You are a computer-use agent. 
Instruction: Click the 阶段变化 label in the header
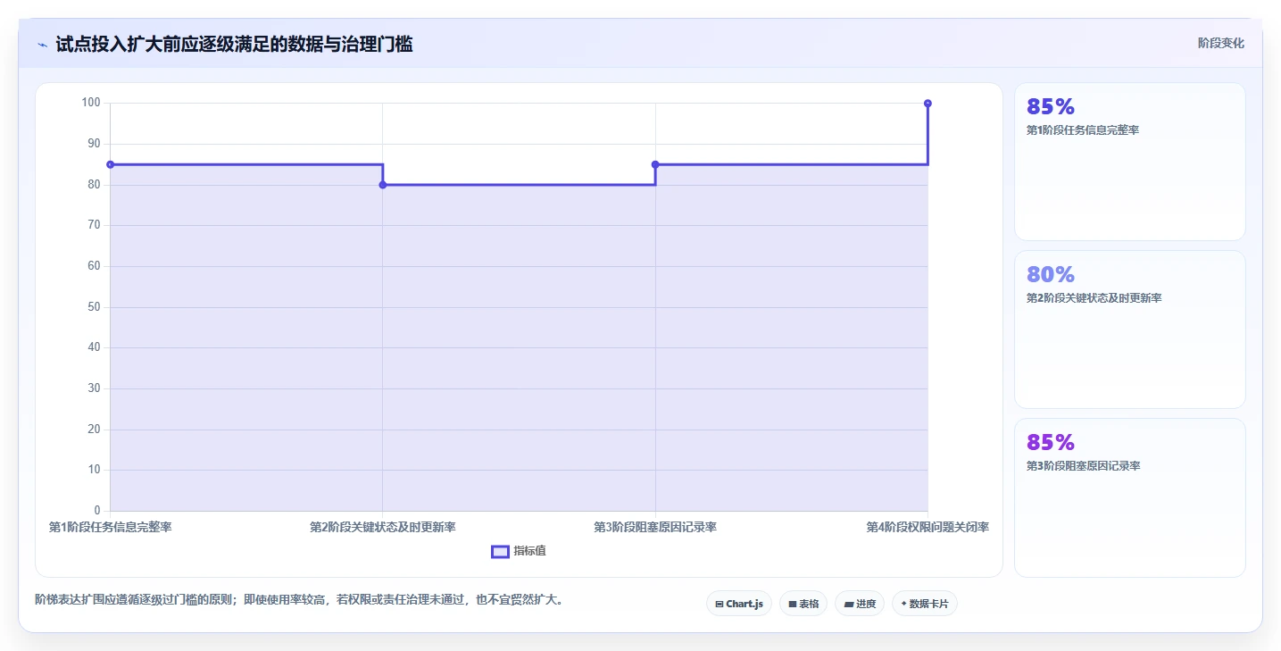click(x=1220, y=43)
